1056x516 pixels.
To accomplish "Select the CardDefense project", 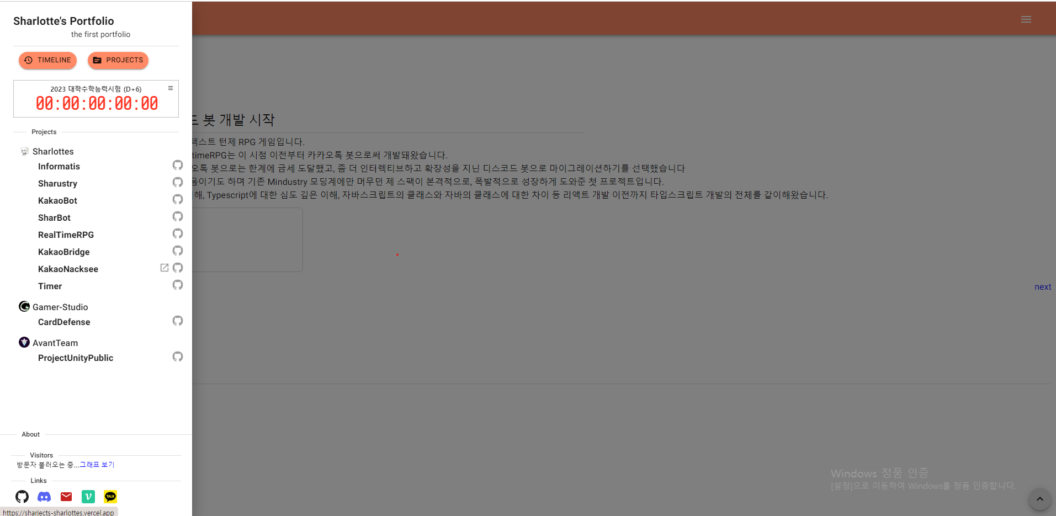I will (64, 322).
